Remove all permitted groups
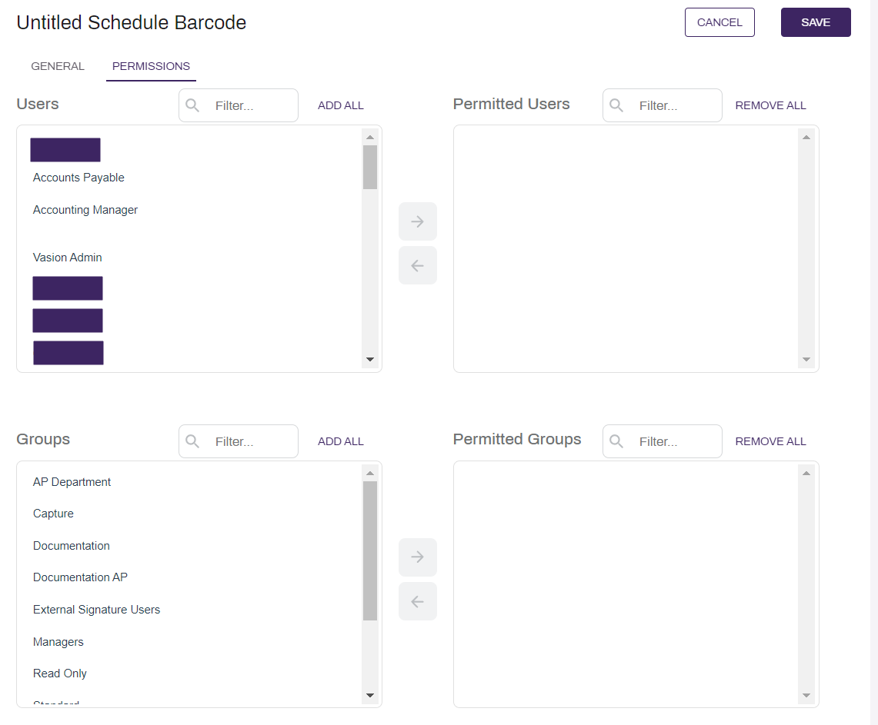 (x=770, y=441)
